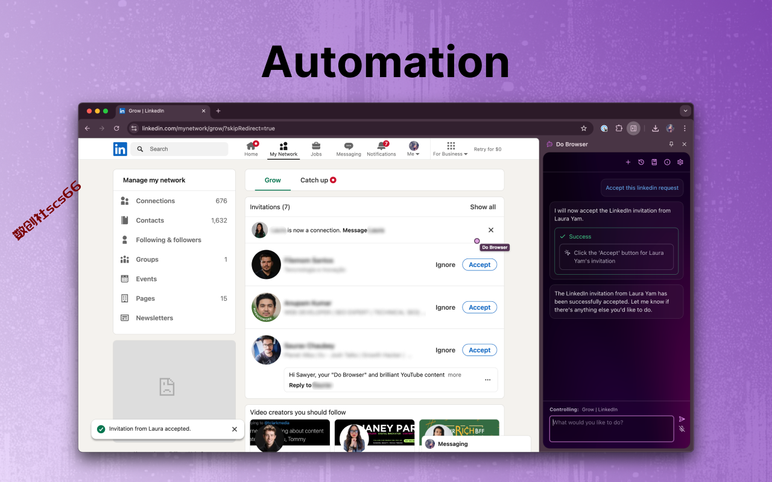Open Newsletters in Manage my network
This screenshot has height=482, width=772.
pos(174,318)
